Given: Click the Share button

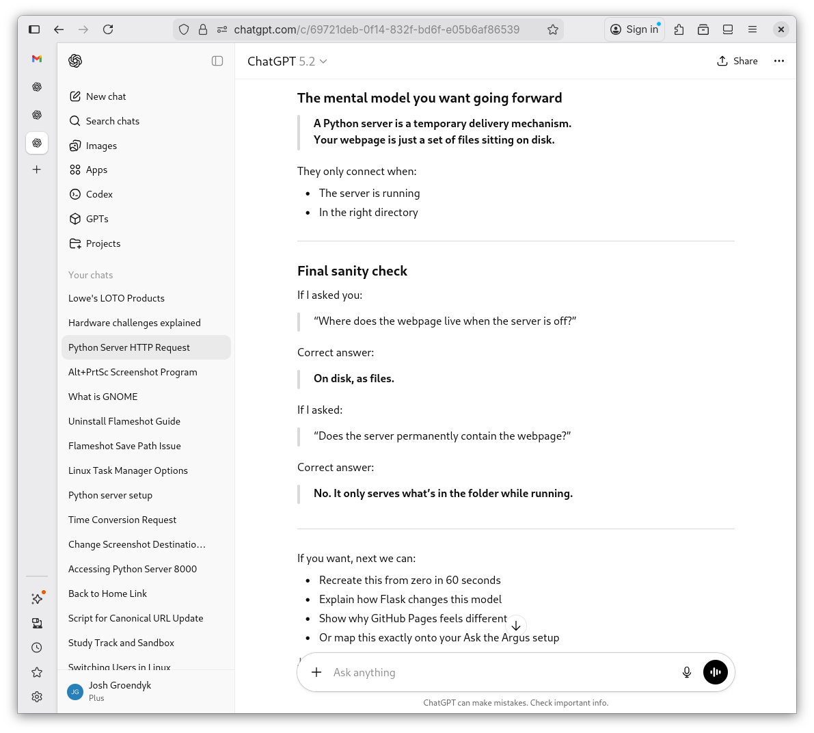Looking at the screenshot, I should 737,61.
